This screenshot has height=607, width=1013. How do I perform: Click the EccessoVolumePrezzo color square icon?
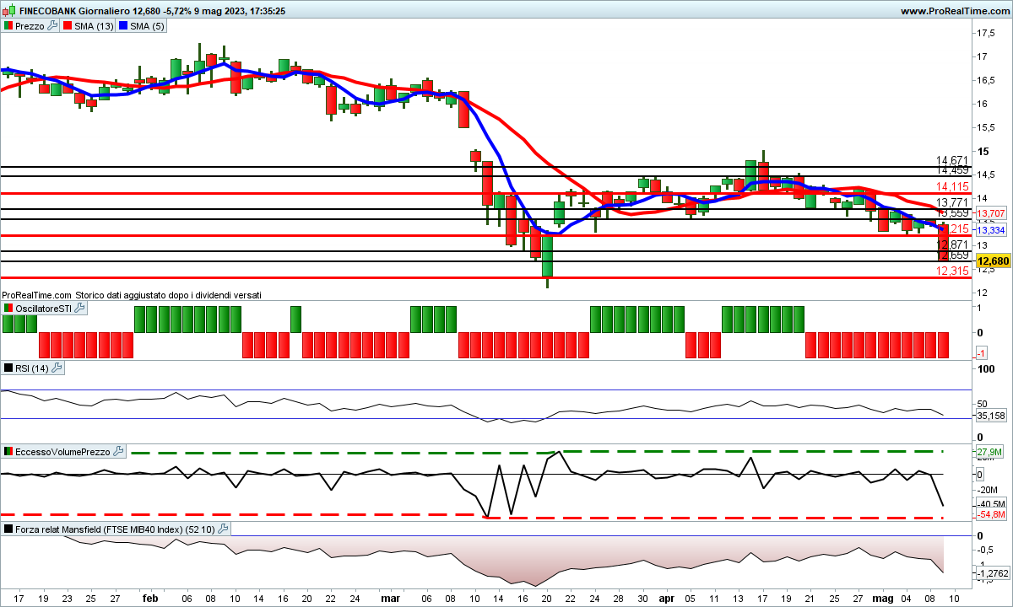[8, 452]
